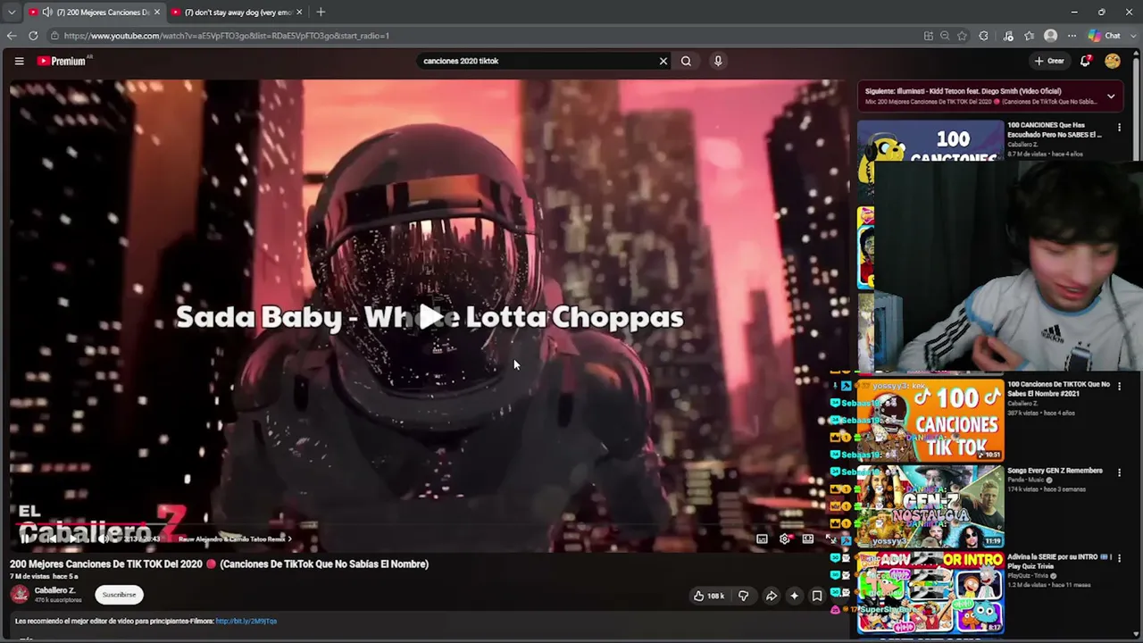Close the 200 Mejores Canciones tab

[x=156, y=13]
